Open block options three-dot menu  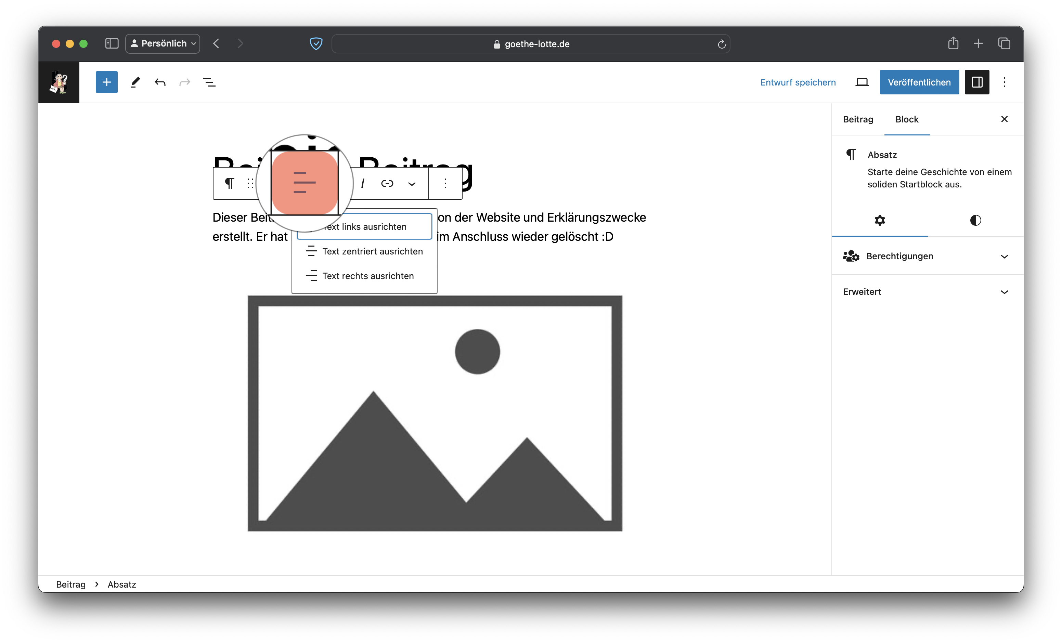tap(445, 184)
